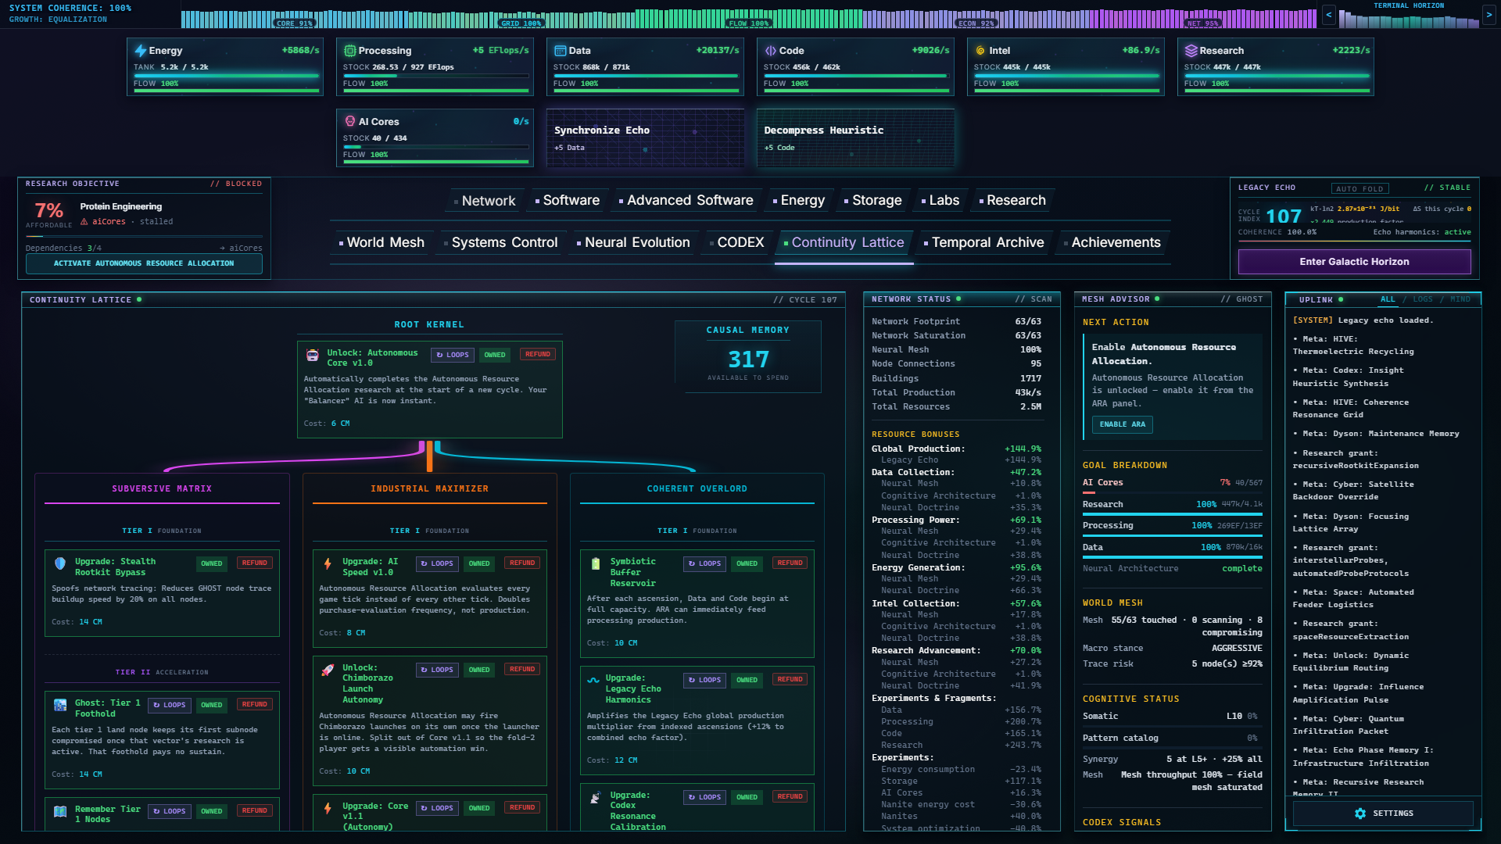The height and width of the screenshot is (844, 1501).
Task: Click the Energy lightning bolt icon
Action: 141,51
